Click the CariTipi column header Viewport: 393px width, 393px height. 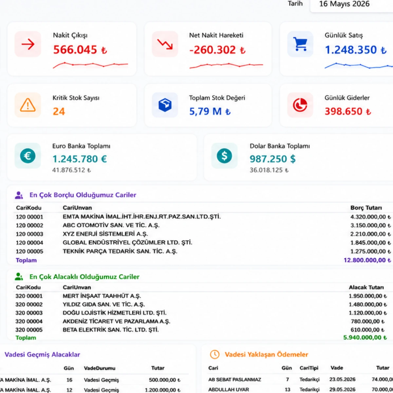pos(309,368)
